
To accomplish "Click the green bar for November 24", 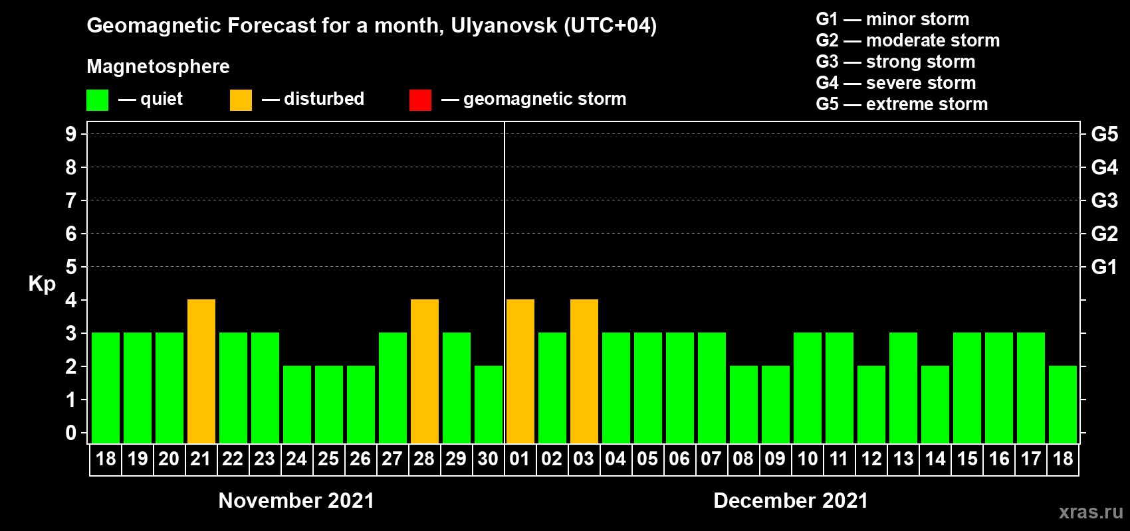I will (297, 404).
